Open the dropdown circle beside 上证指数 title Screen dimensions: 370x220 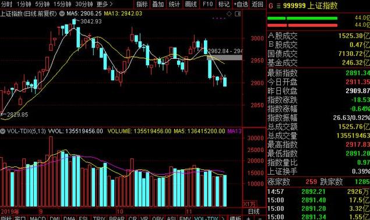click(x=62, y=13)
